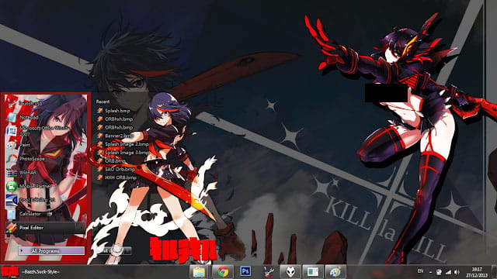Screen dimensions: 497x279
Task: Open Windows Explorer from the taskbar
Action: (x=199, y=272)
